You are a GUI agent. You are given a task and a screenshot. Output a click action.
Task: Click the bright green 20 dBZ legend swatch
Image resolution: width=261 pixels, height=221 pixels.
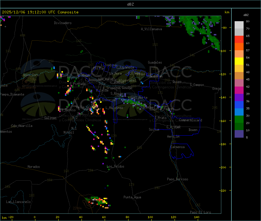coord(239,119)
